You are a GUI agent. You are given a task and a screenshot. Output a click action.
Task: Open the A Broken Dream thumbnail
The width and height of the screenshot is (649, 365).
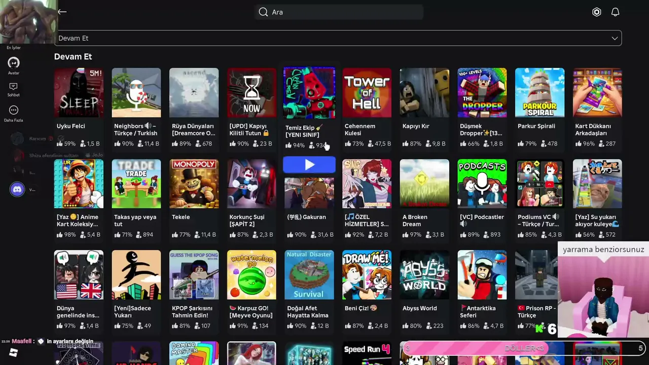[x=424, y=184]
